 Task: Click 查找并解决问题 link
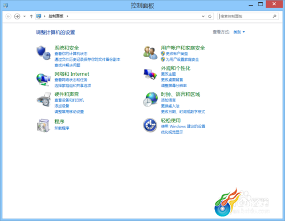67,66
